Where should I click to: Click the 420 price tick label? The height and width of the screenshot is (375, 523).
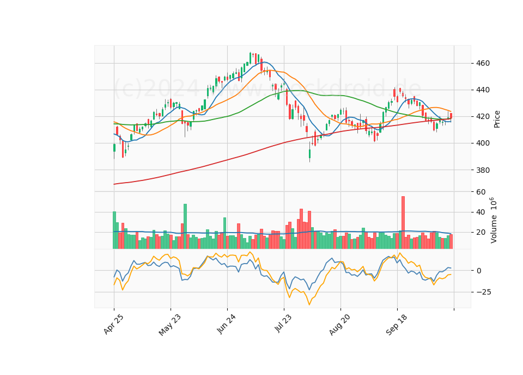pyautogui.click(x=483, y=116)
